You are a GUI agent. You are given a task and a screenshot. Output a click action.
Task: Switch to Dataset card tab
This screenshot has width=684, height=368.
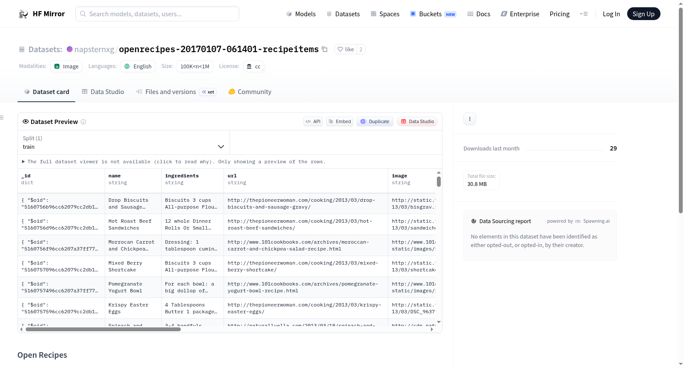46,92
